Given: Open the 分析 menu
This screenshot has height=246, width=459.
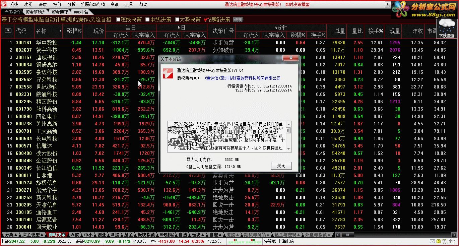Looking at the screenshot, I should click(71, 5).
